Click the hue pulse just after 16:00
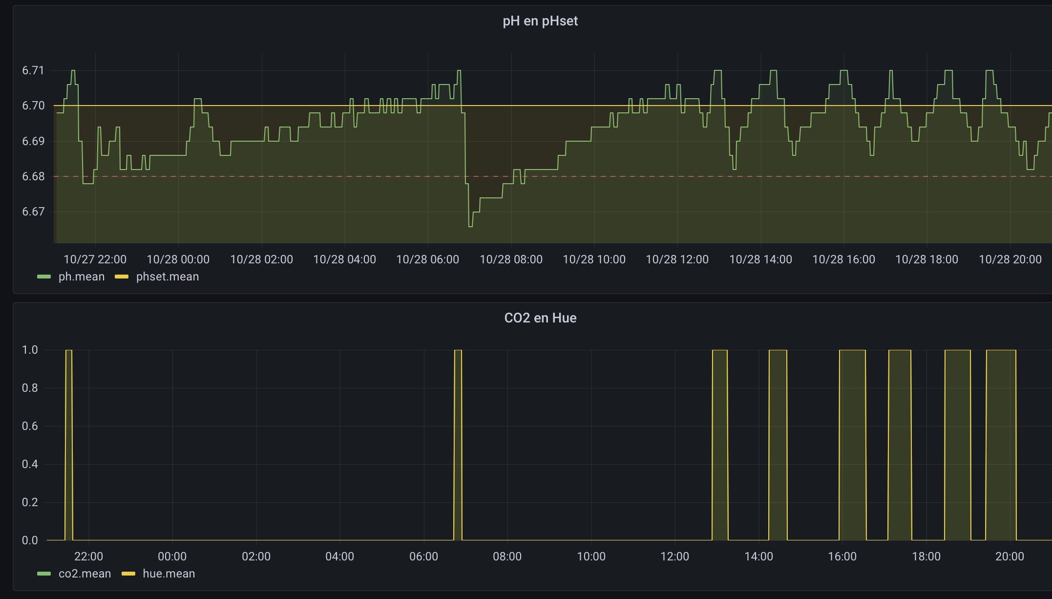 (x=852, y=440)
